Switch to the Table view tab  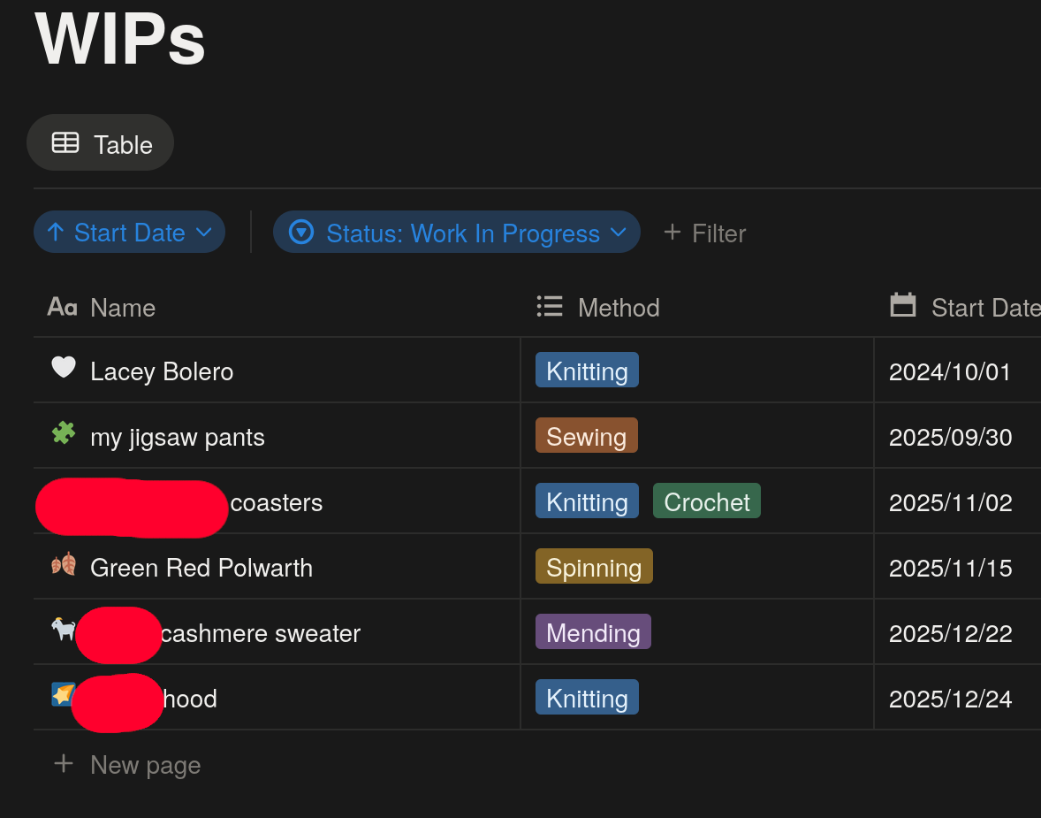(101, 143)
